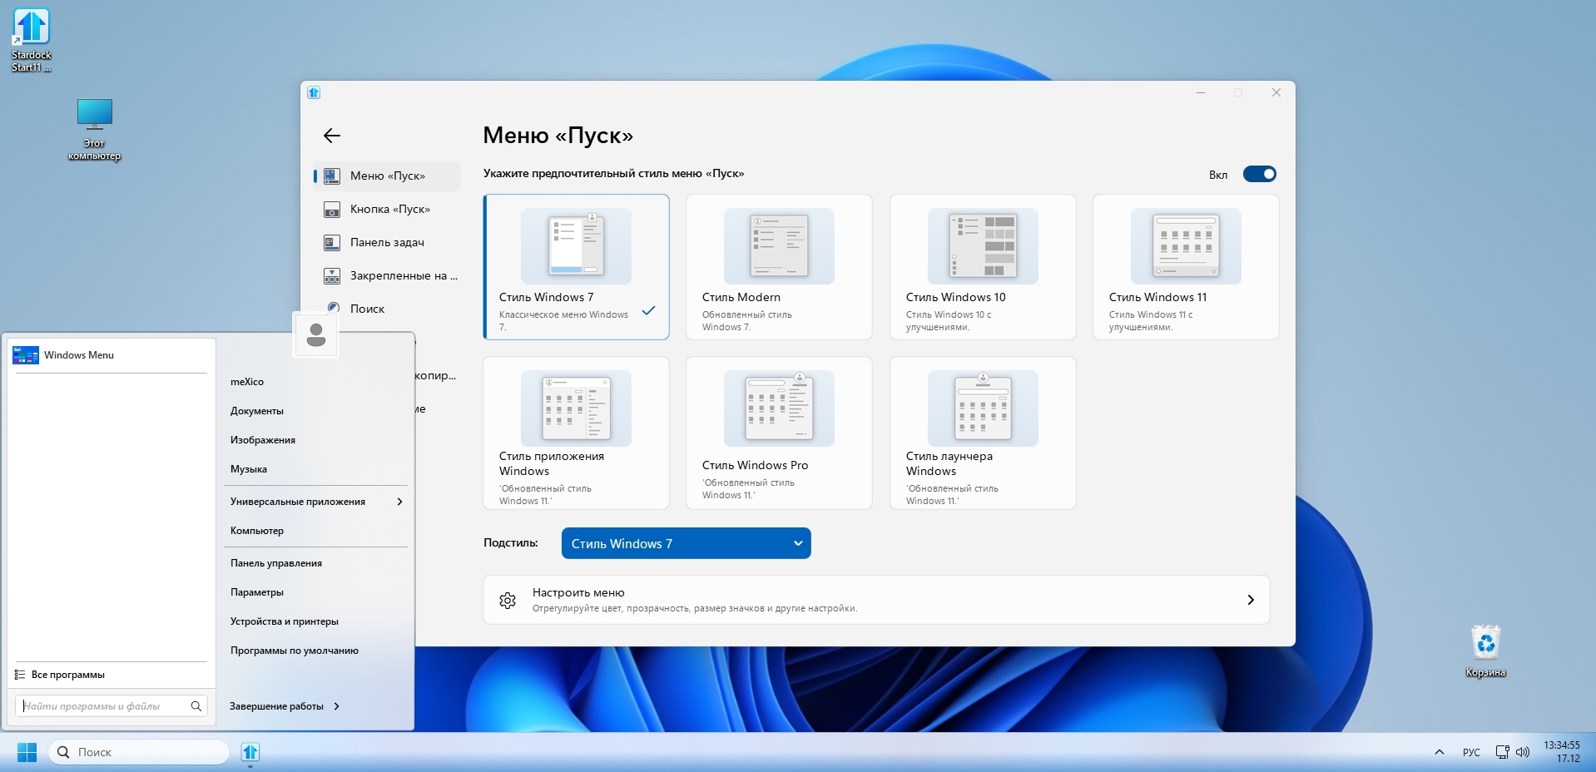Image resolution: width=1596 pixels, height=772 pixels.
Task: Choose the 'Стиль Windows 7' card
Action: click(576, 267)
